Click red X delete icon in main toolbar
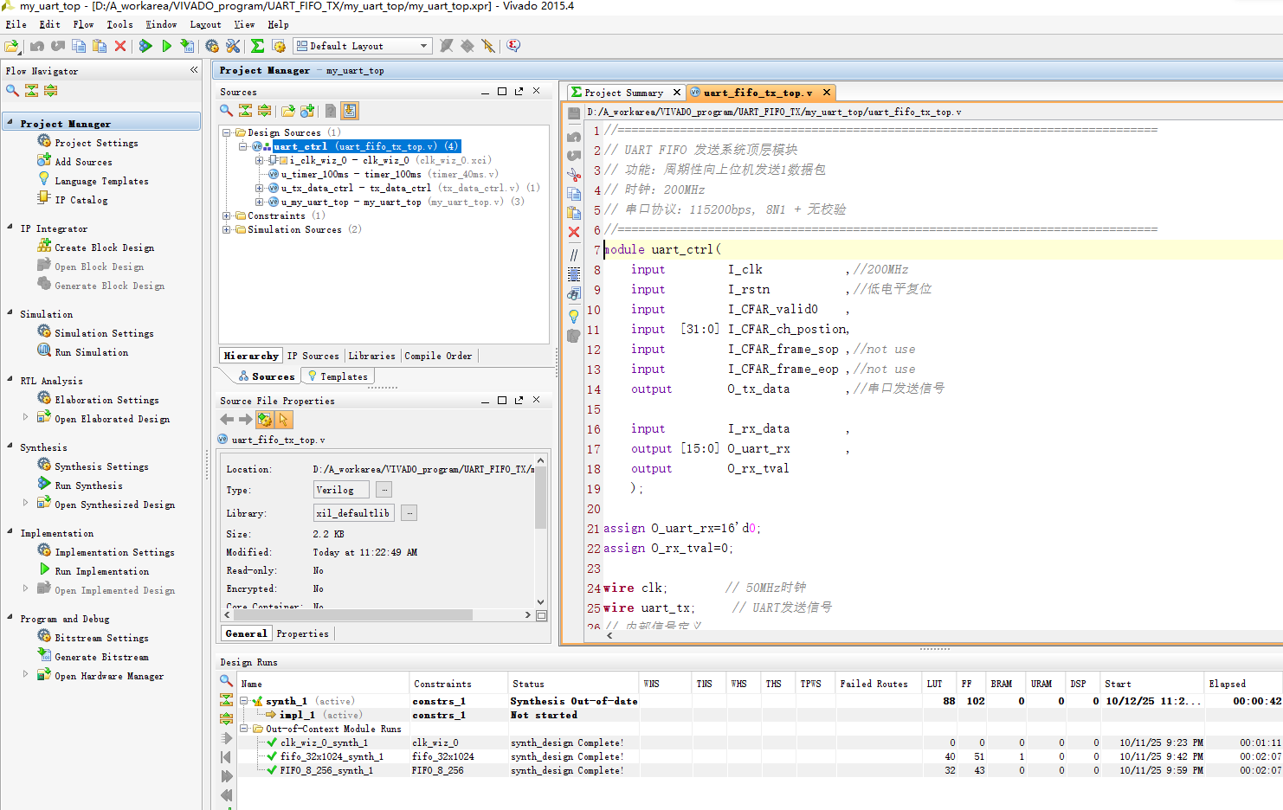 point(120,46)
